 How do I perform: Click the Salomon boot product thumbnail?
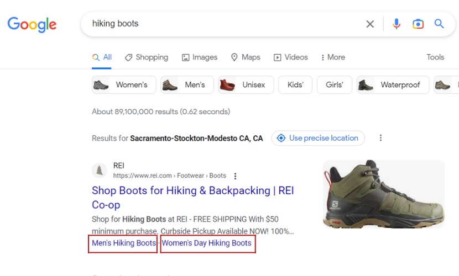coord(384,194)
